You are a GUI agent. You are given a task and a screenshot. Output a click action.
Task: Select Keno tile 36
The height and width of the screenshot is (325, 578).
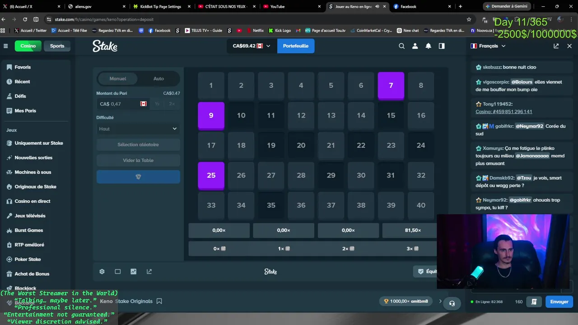(301, 205)
